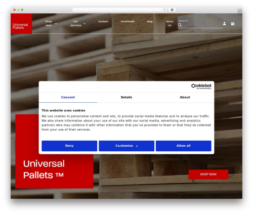
Task: Visit the Blog page
Action: 150,21
